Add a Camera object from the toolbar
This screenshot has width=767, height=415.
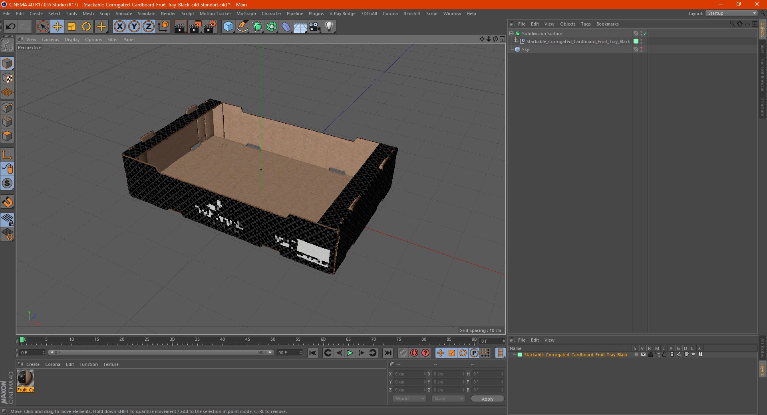314,27
